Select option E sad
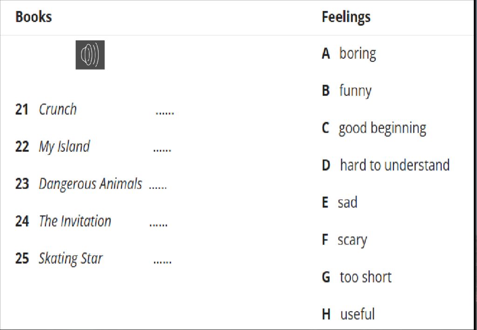 (340, 202)
